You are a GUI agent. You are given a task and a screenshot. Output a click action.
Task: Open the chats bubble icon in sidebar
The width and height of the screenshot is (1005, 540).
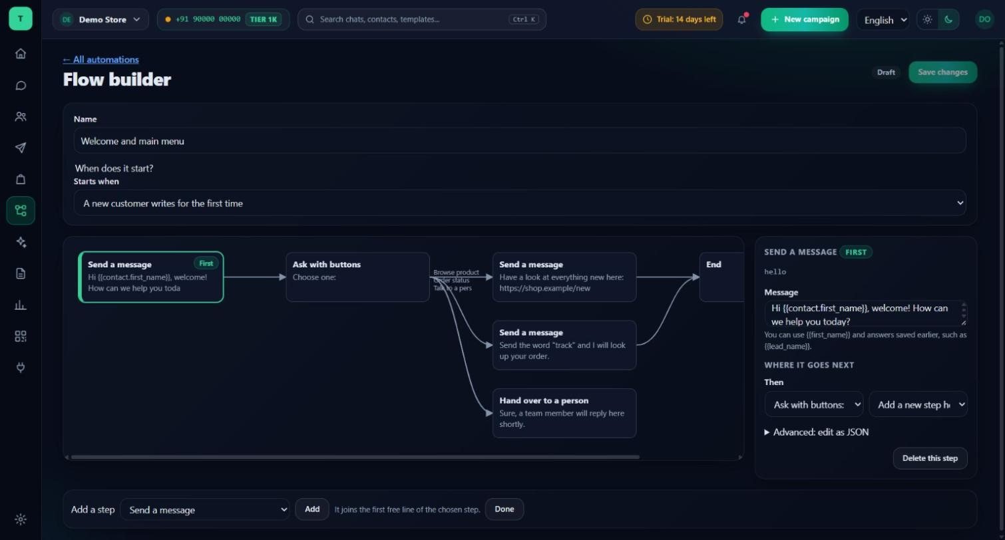pyautogui.click(x=21, y=85)
